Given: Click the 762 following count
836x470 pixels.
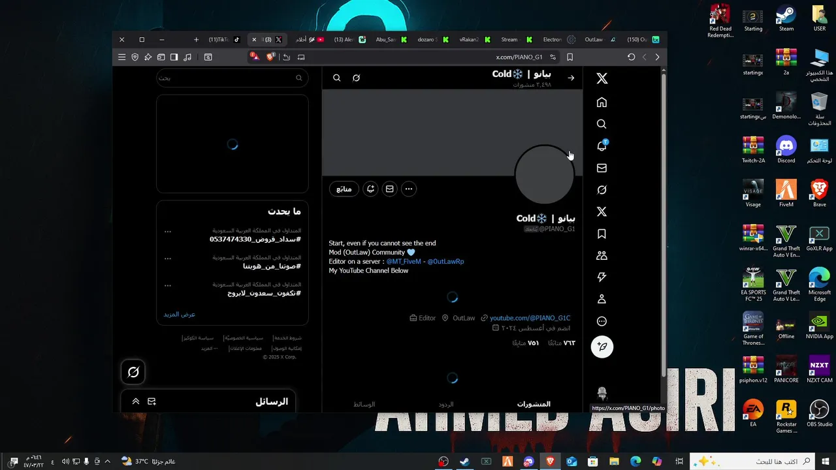Looking at the screenshot, I should [x=562, y=343].
